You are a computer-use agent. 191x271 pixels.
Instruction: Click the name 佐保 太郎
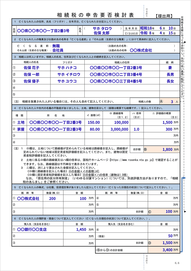click(x=102, y=33)
